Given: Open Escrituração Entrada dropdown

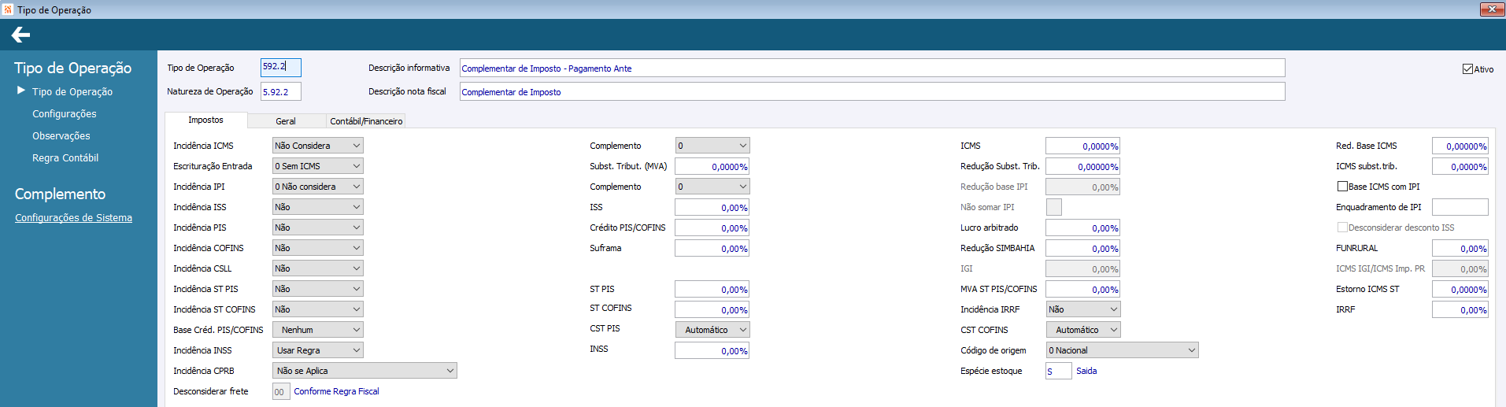Looking at the screenshot, I should point(318,166).
